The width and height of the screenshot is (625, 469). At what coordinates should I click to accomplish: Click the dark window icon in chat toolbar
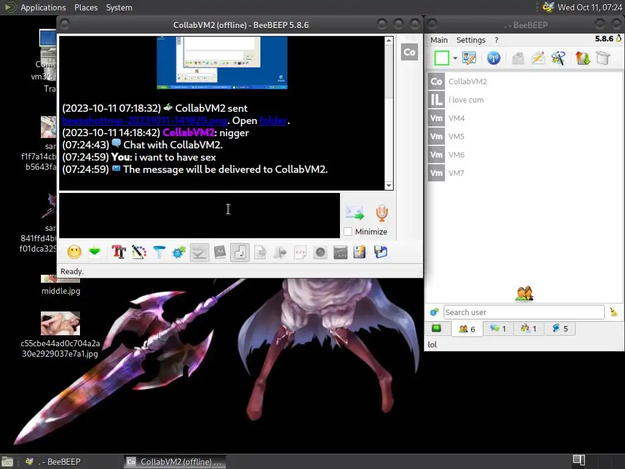[x=341, y=252]
